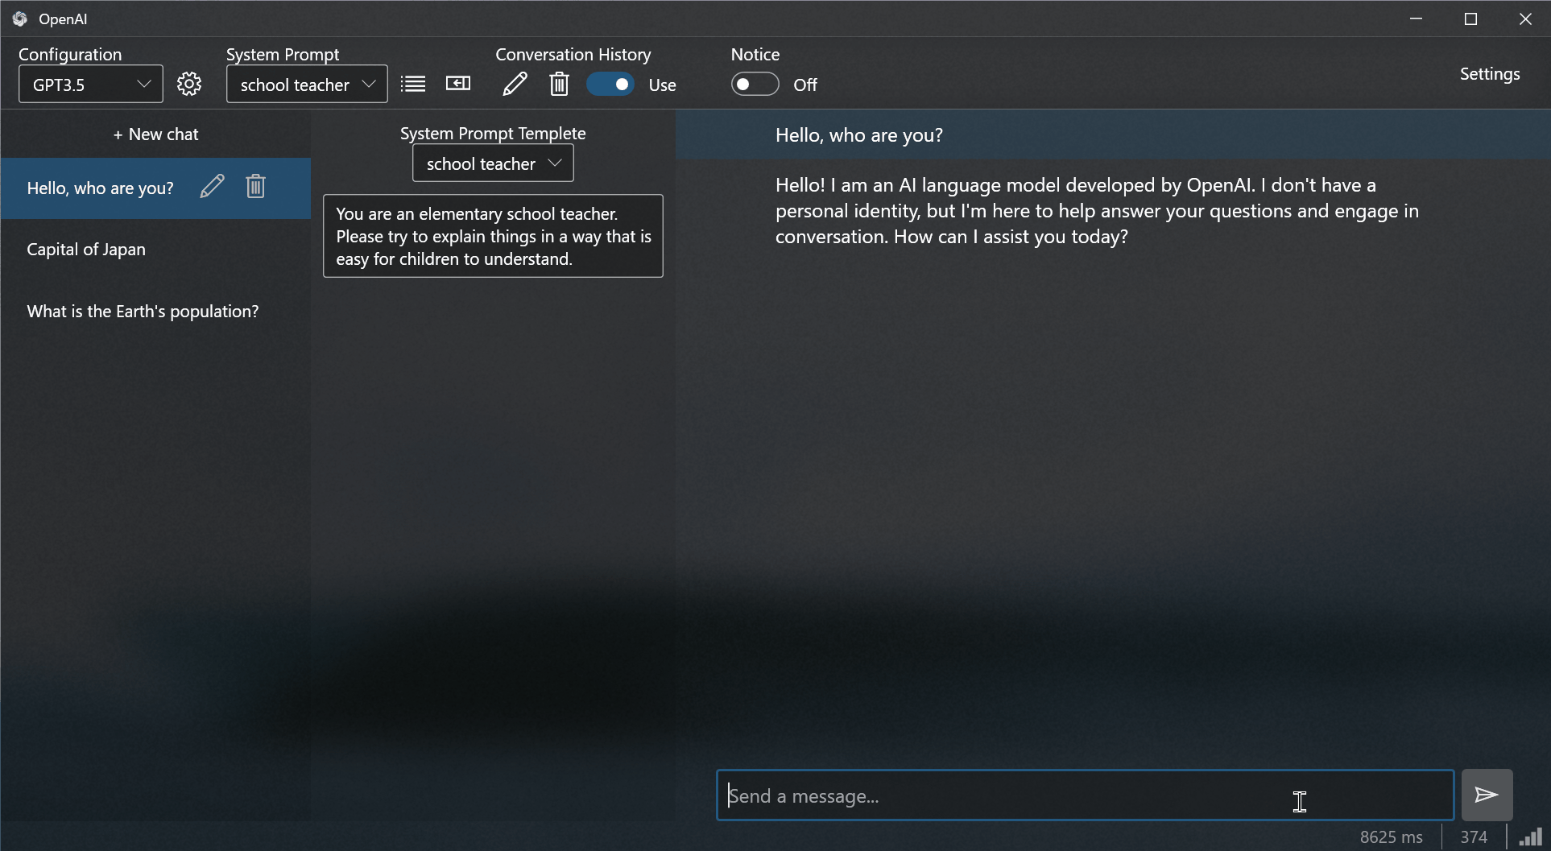Viewport: 1551px width, 851px height.
Task: Minimize the OpenAI window
Action: point(1417,19)
